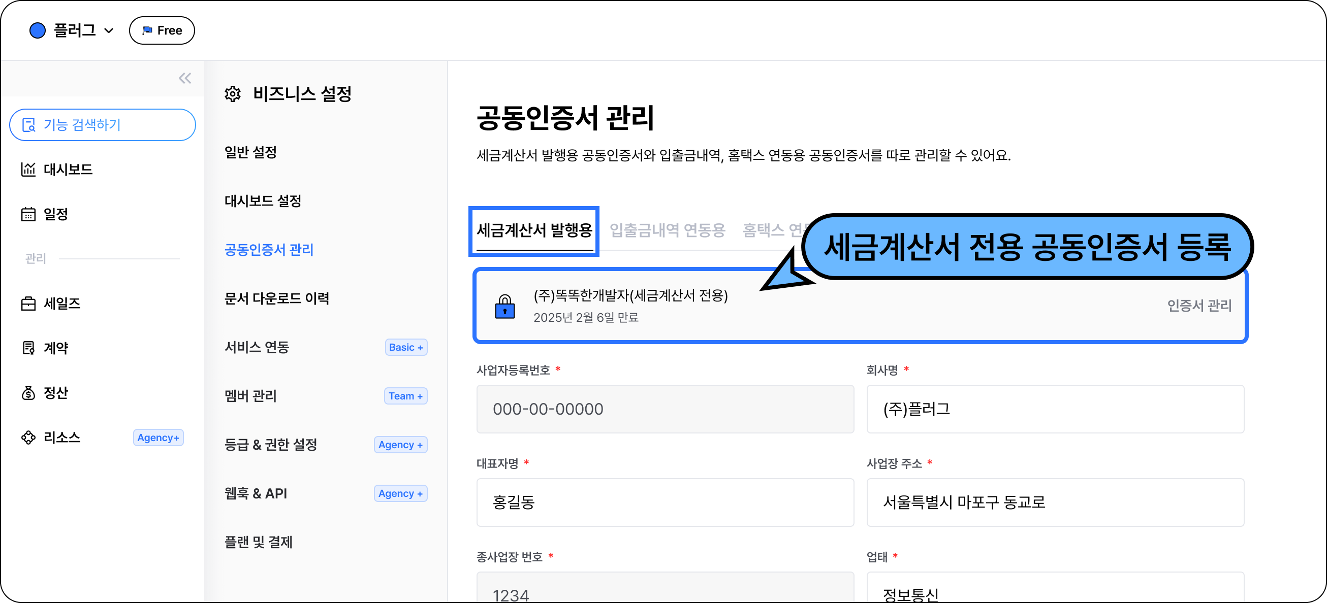Click the briefcase icon for 세일즈
1327x603 pixels.
28,304
